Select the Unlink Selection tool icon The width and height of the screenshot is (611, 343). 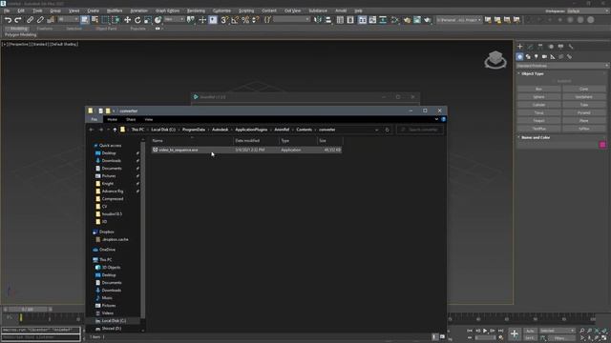40,20
